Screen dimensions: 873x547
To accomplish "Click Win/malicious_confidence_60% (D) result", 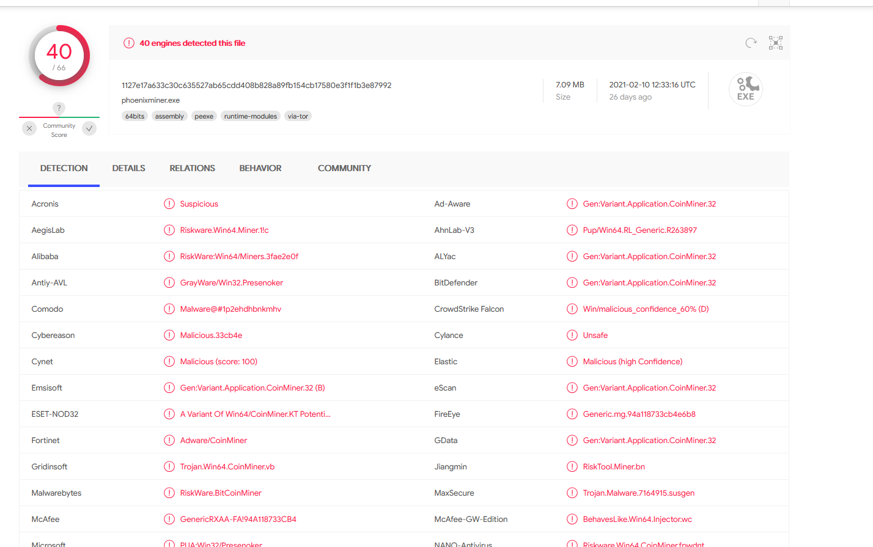I will (x=646, y=309).
